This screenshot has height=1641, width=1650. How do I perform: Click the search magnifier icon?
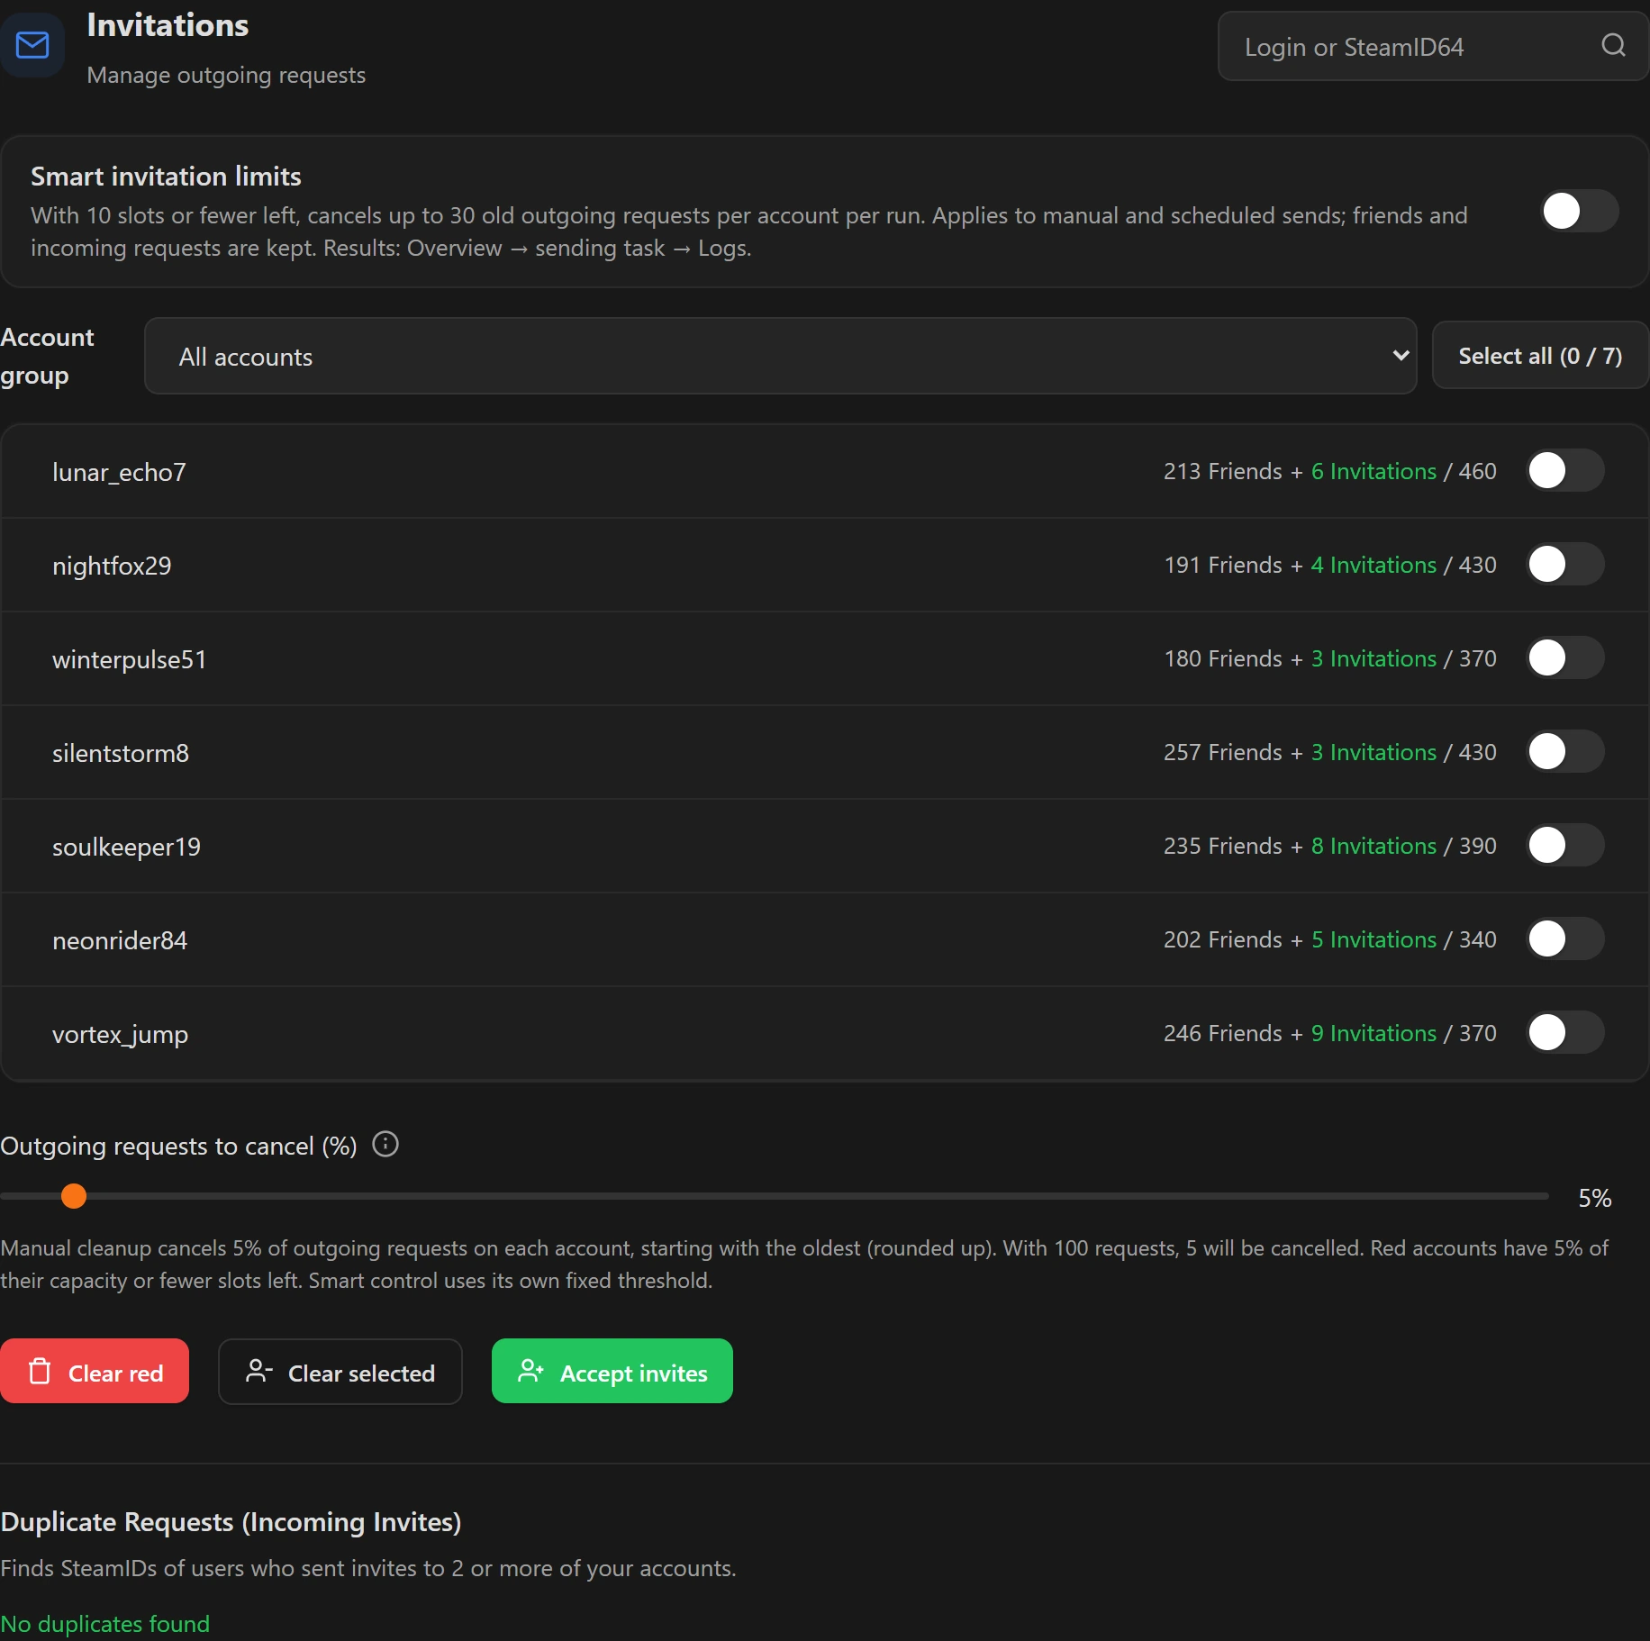click(x=1613, y=45)
